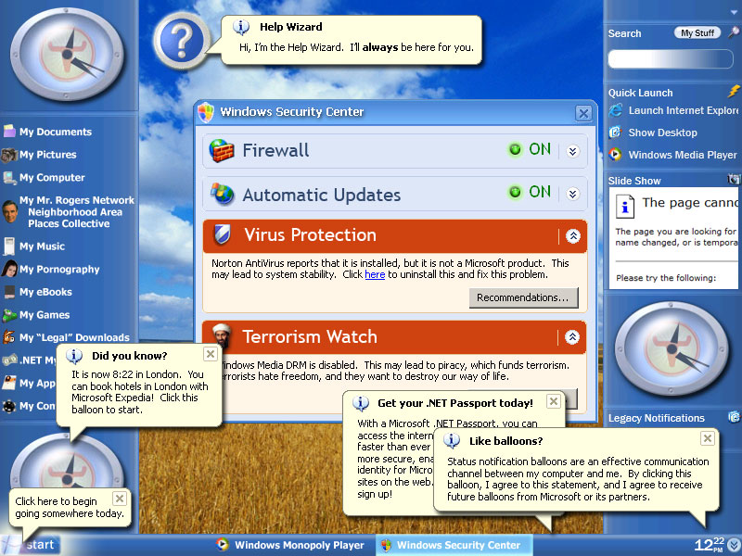Click the Slide Show page preview
Screen dimensions: 742x556
tap(674, 238)
